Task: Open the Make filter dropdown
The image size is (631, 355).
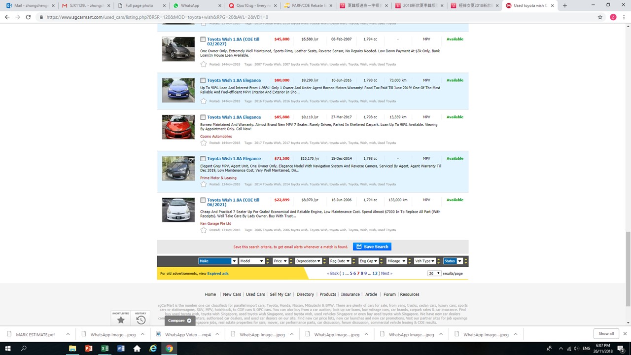Action: point(217,261)
